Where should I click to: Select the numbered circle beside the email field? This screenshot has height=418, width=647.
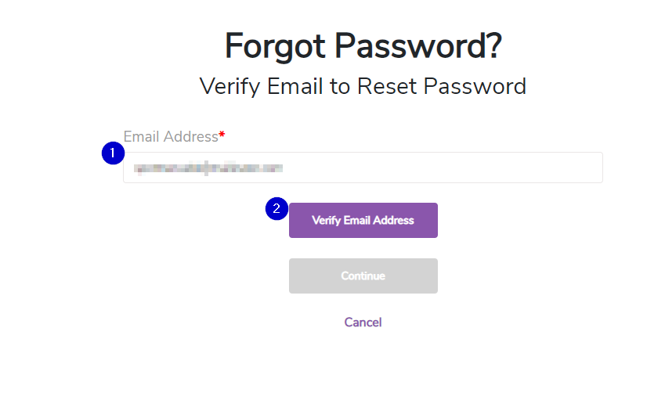tap(113, 153)
